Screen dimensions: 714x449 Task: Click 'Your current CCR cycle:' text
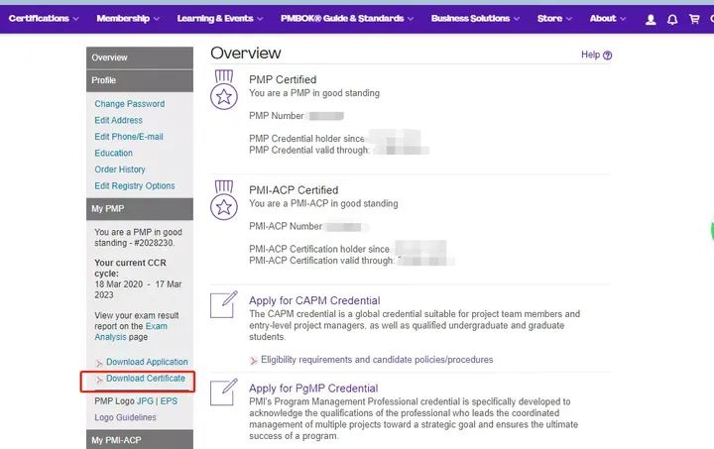[130, 268]
